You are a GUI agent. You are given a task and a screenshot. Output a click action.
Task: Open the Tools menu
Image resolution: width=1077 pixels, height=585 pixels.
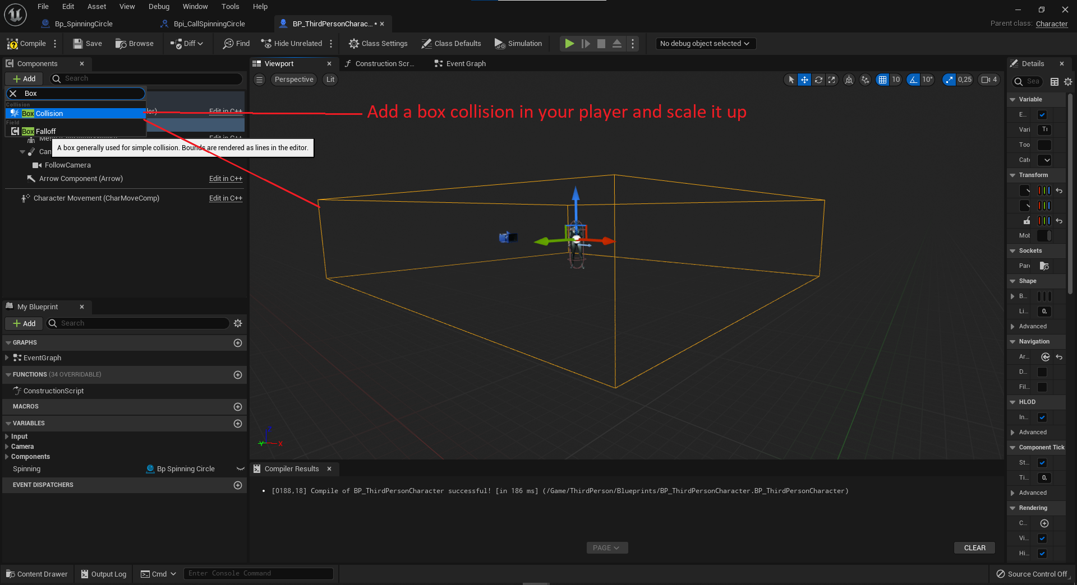click(230, 7)
